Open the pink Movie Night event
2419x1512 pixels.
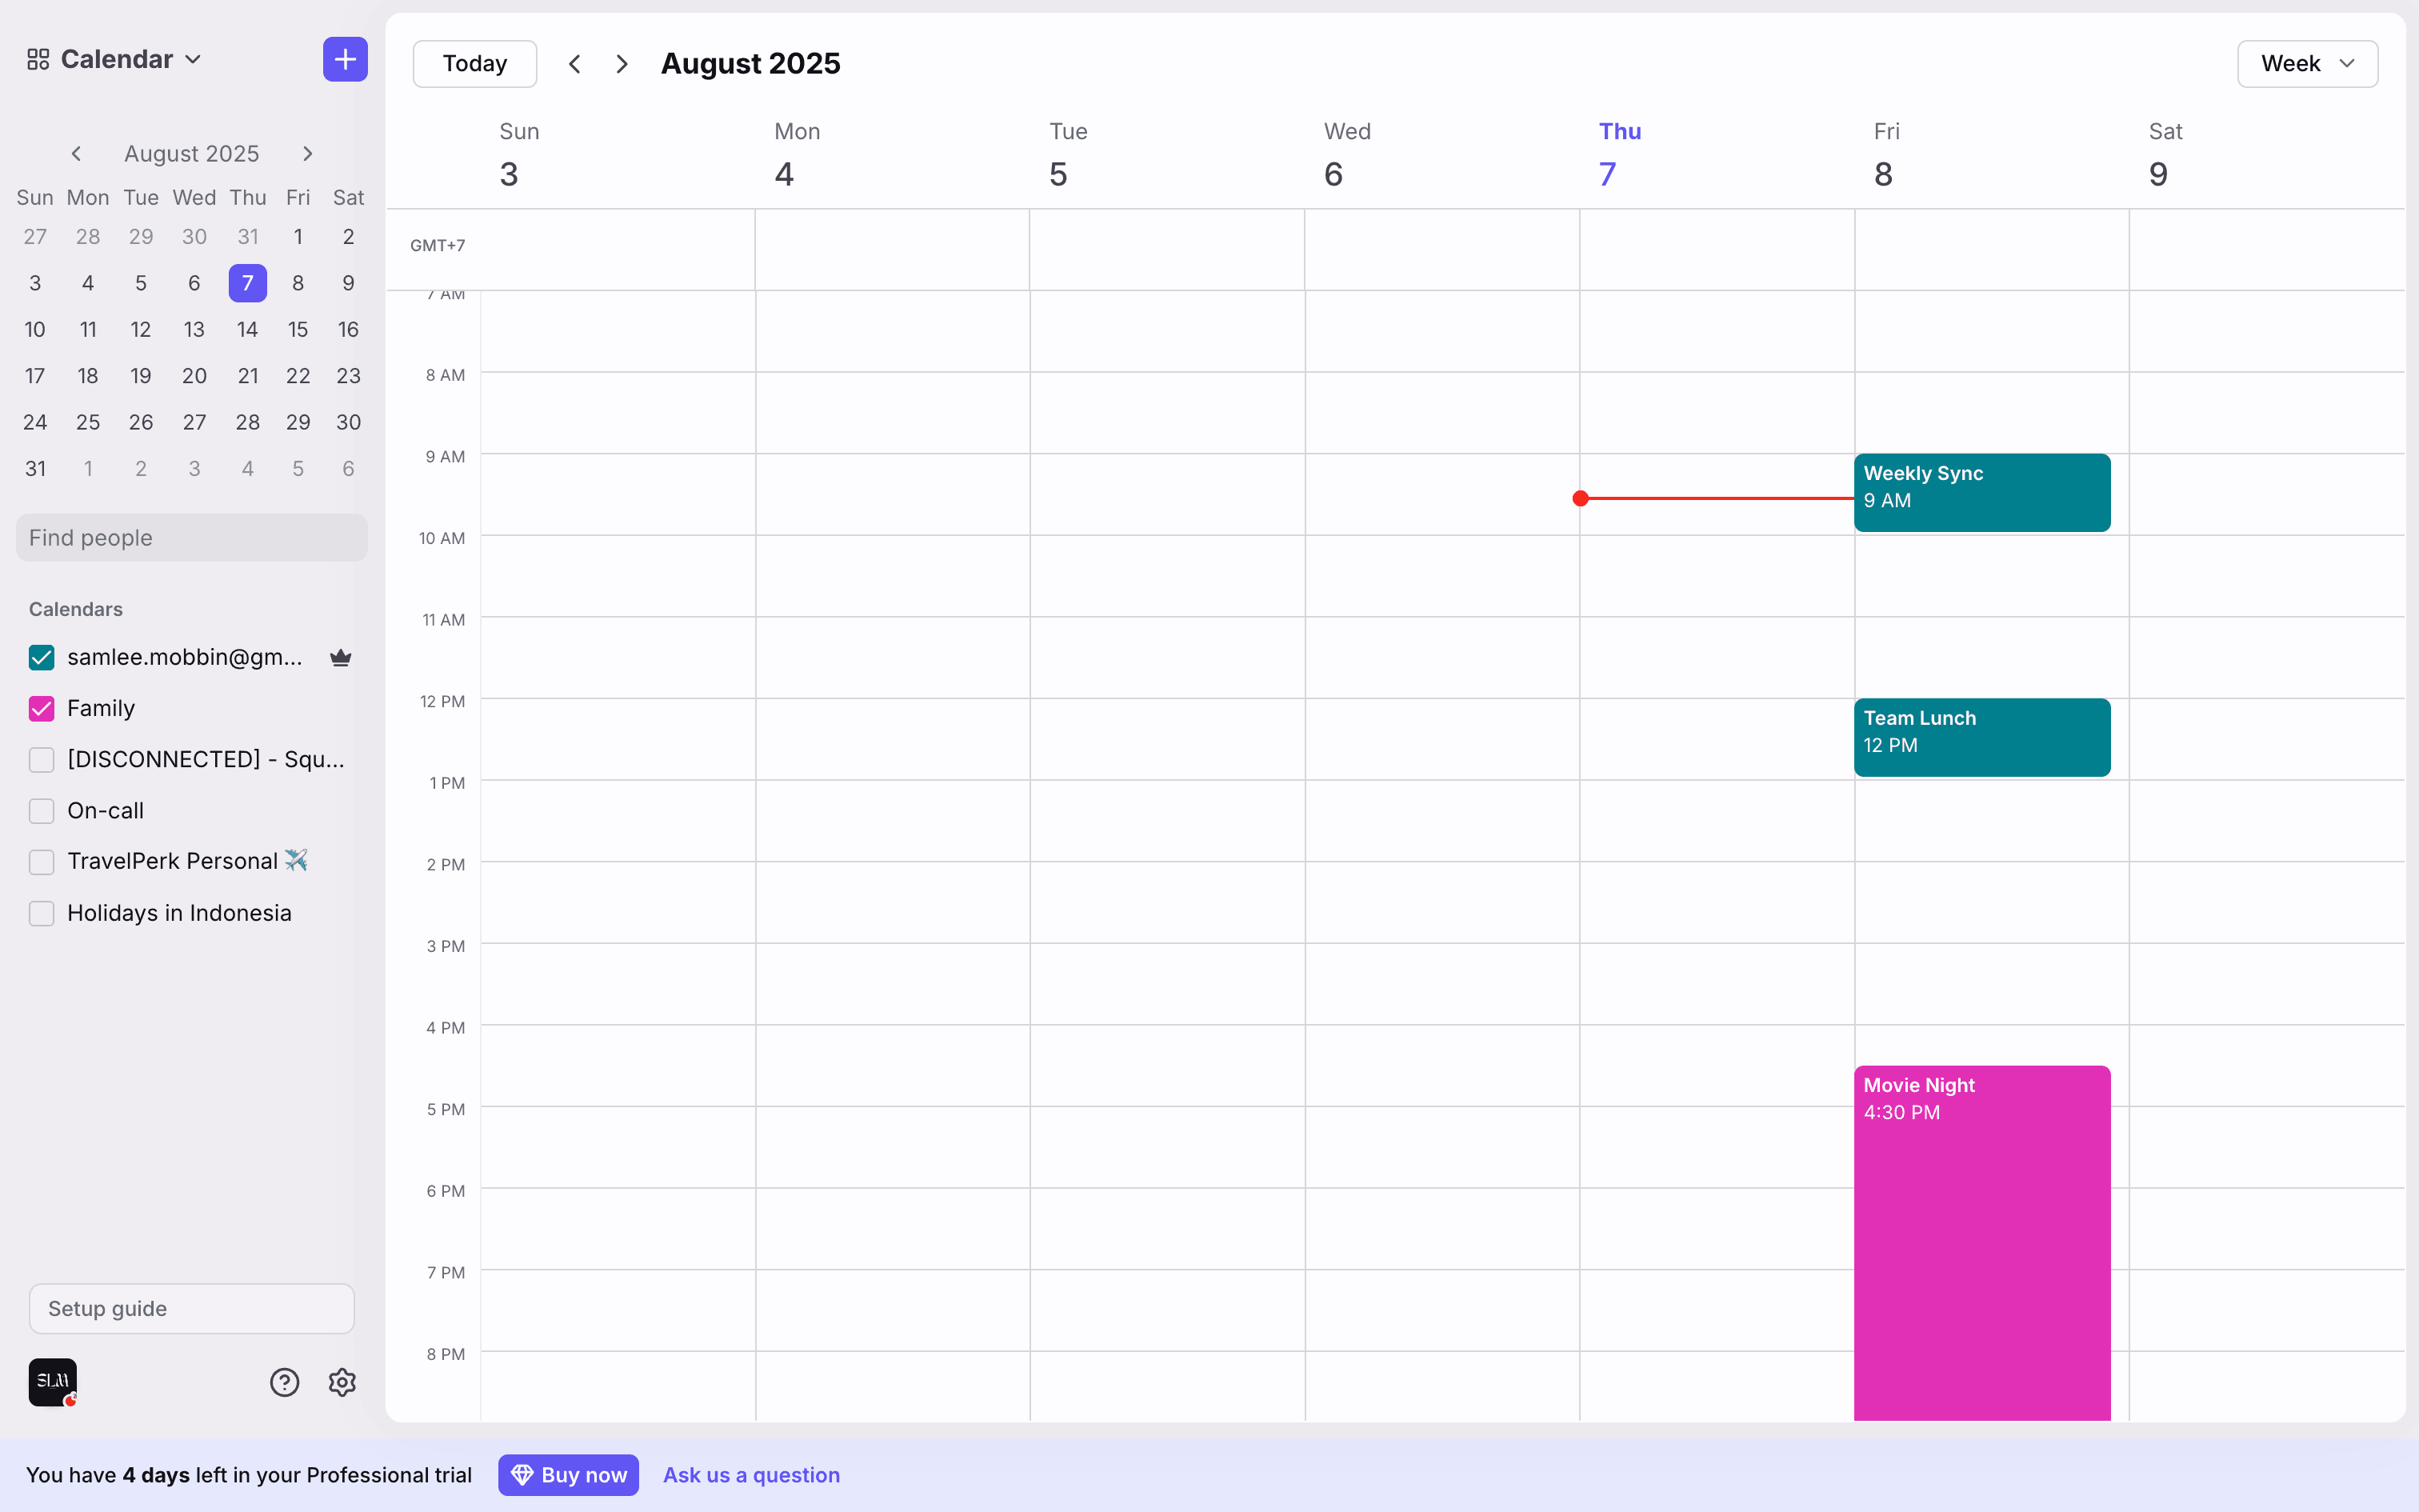coord(1981,1240)
